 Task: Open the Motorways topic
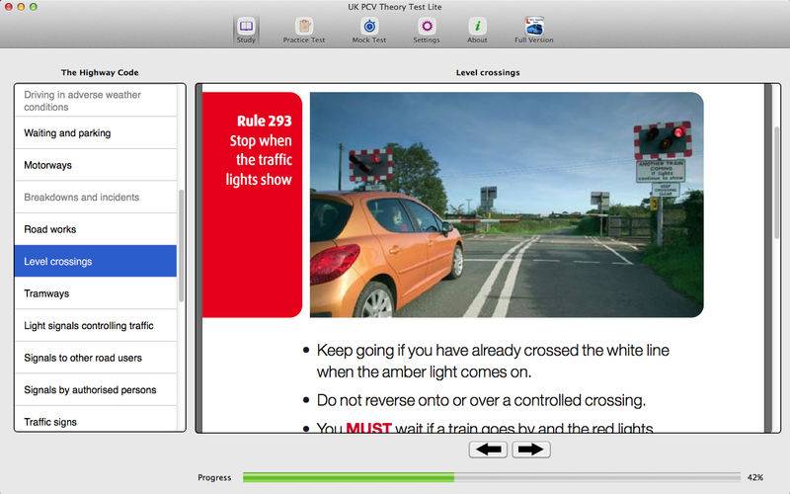click(96, 165)
